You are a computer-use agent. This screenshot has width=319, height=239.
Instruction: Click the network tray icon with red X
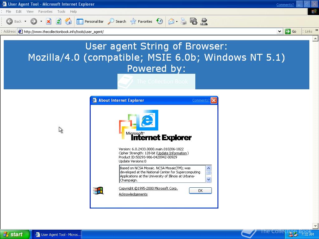[x=291, y=235]
